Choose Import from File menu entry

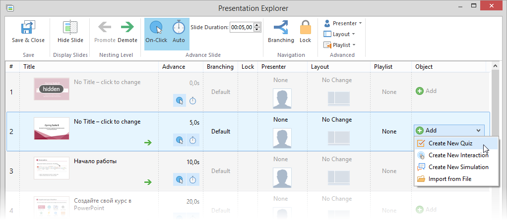449,179
